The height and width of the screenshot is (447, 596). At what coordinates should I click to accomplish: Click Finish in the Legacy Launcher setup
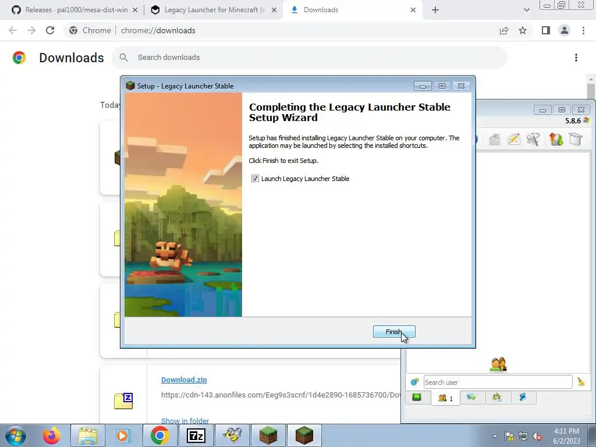pos(394,331)
